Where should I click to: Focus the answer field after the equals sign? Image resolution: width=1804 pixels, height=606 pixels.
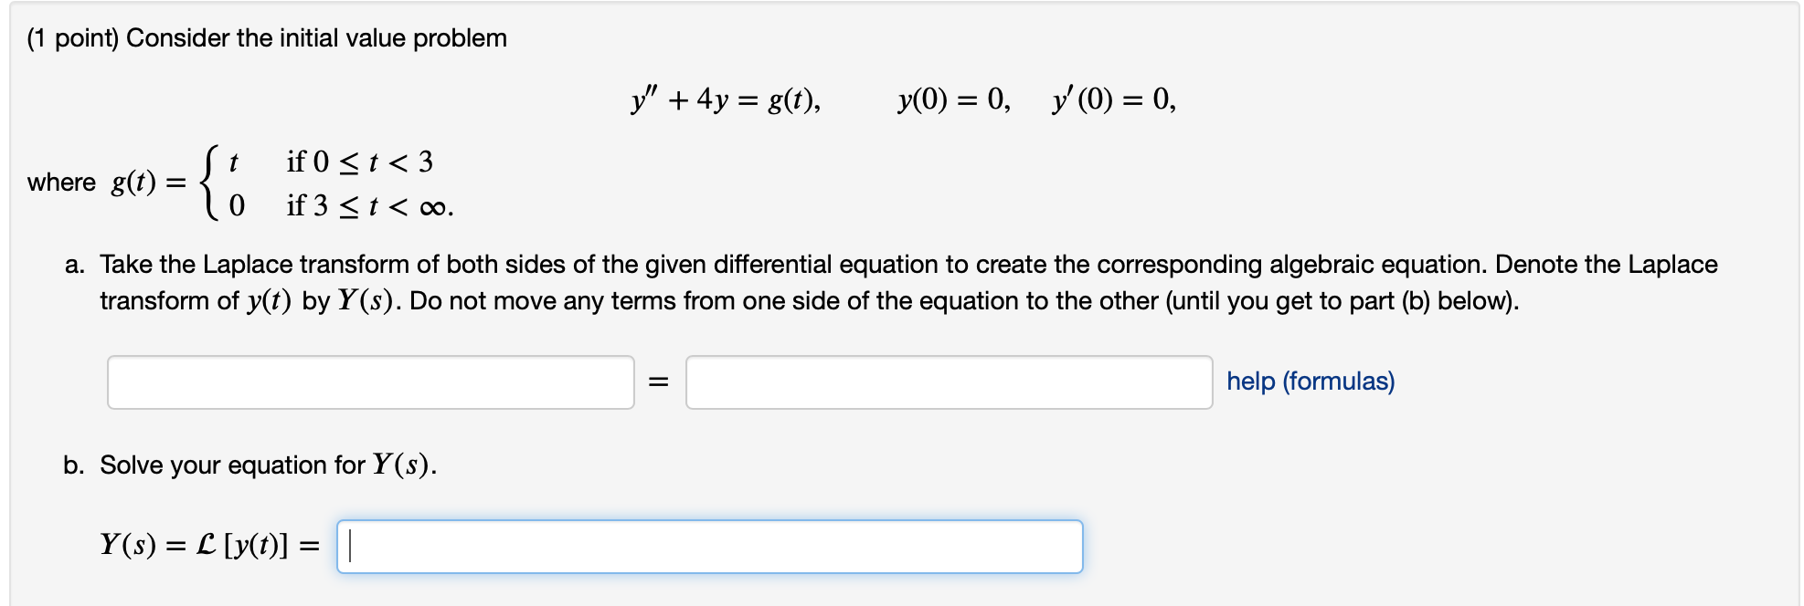coord(949,383)
